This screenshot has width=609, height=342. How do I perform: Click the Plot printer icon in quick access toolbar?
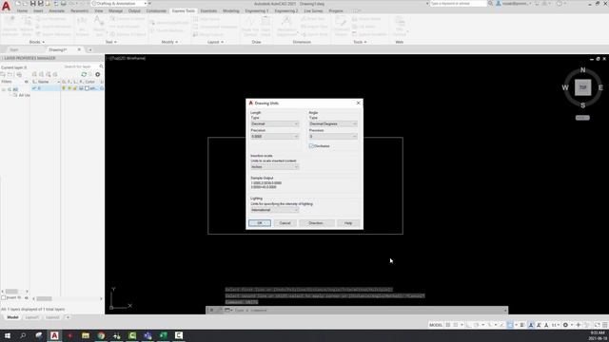[x=64, y=4]
